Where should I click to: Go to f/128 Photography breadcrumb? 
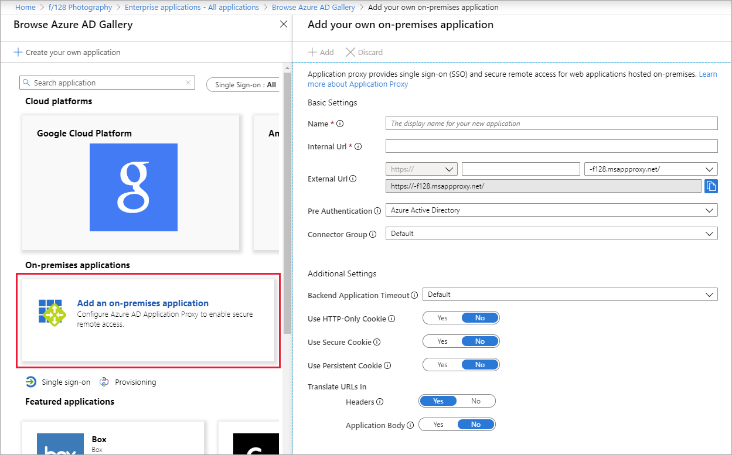80,8
